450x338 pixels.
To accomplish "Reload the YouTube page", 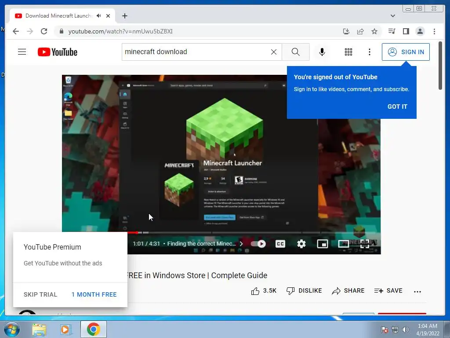I will [x=44, y=31].
